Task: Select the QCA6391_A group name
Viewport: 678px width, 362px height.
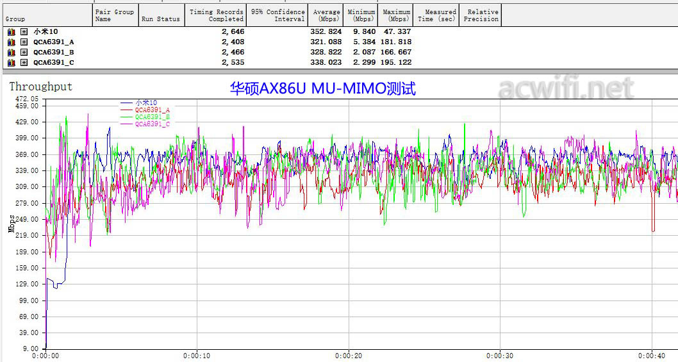Action: (x=54, y=42)
